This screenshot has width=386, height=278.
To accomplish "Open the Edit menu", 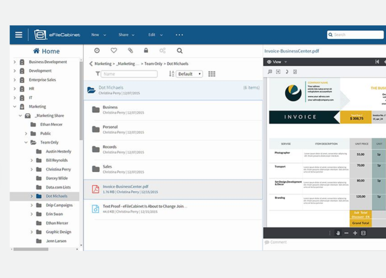I will (x=155, y=35).
